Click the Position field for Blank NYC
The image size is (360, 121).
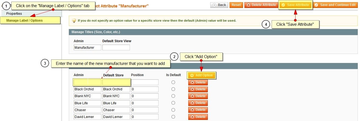pyautogui.click(x=145, y=96)
